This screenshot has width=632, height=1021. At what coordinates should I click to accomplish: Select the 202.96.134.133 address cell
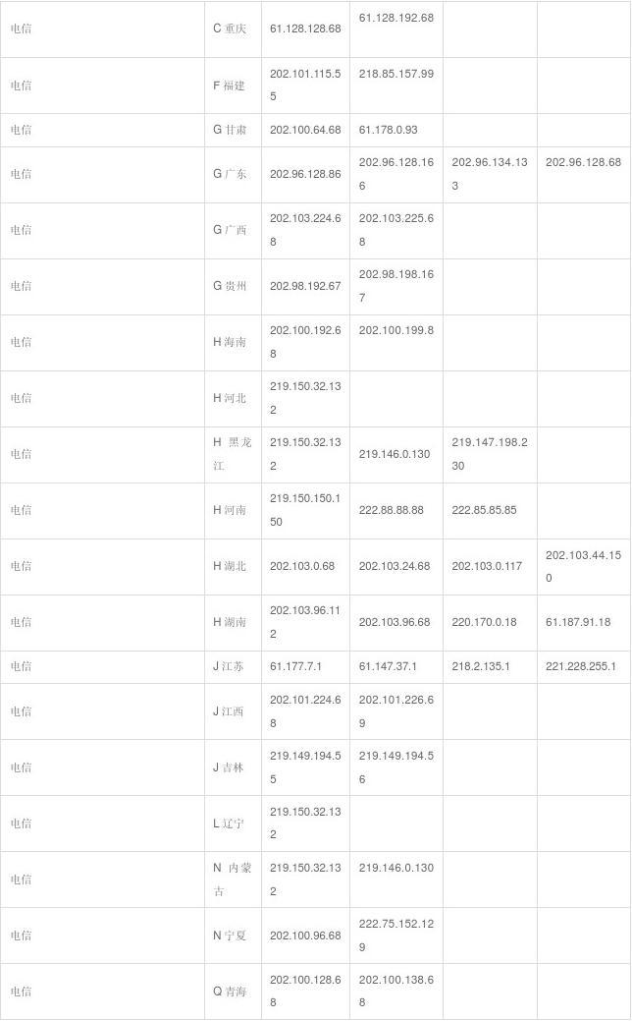pos(489,173)
